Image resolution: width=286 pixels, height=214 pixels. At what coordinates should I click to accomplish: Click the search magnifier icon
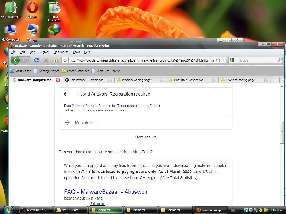coord(279,60)
